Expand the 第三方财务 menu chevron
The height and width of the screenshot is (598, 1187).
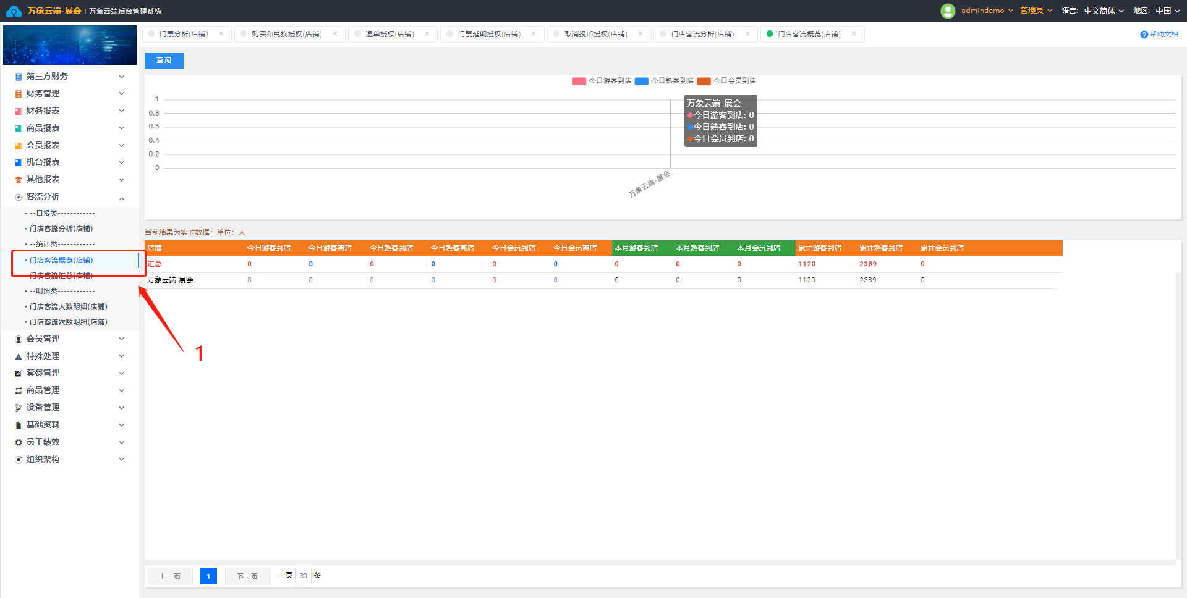click(x=122, y=77)
